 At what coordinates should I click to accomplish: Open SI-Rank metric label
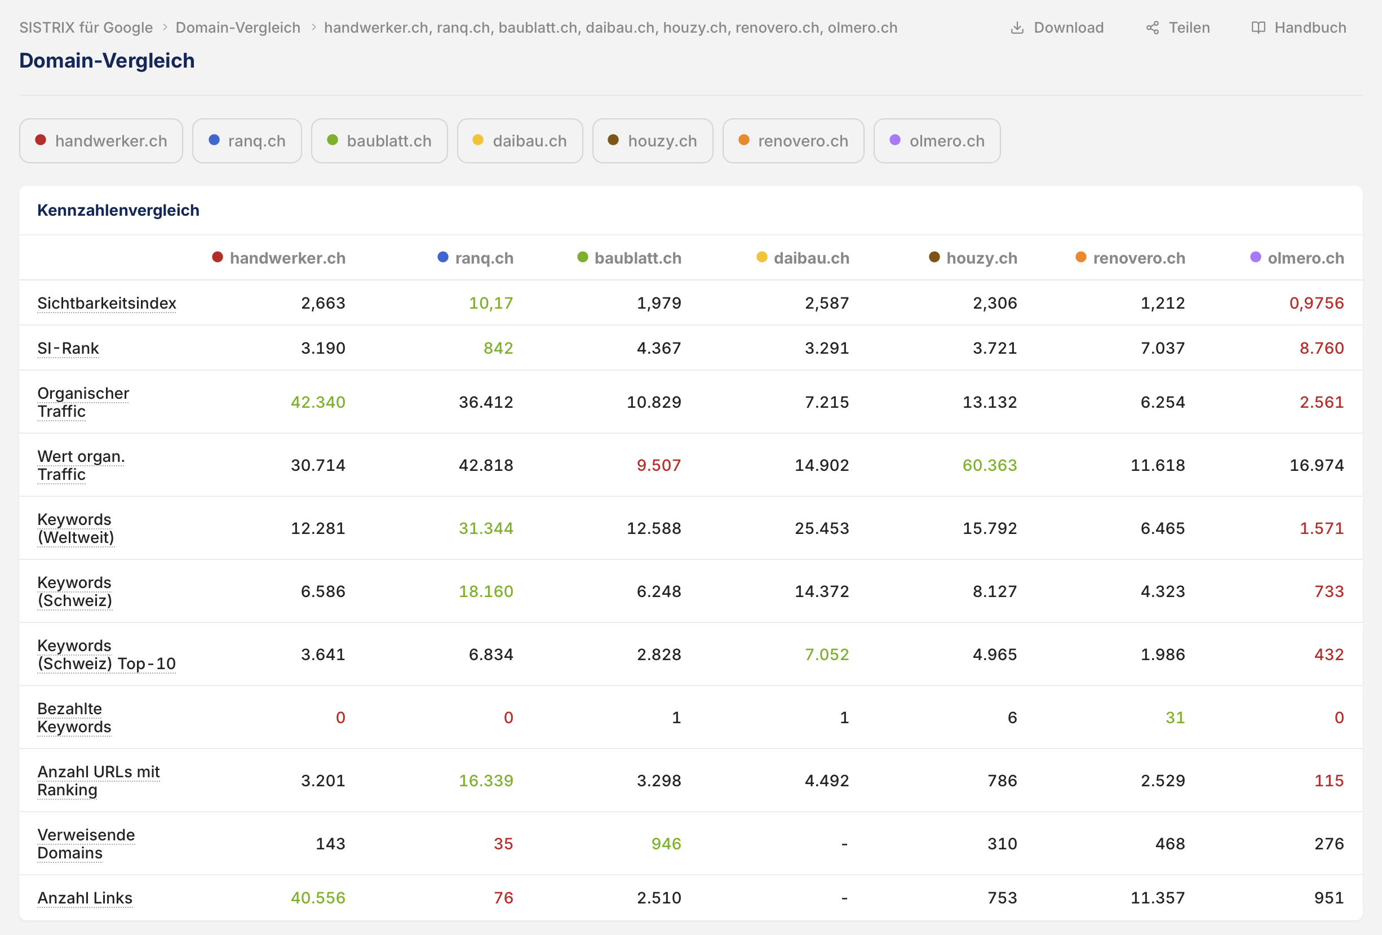point(68,348)
